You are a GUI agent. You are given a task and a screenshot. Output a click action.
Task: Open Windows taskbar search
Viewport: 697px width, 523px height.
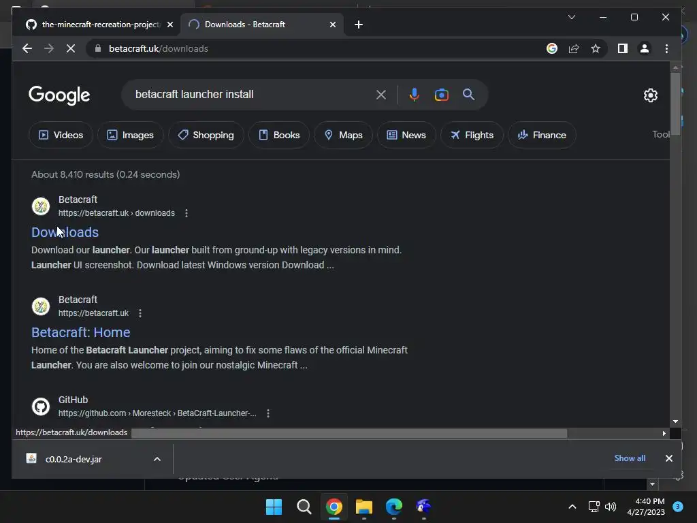304,507
